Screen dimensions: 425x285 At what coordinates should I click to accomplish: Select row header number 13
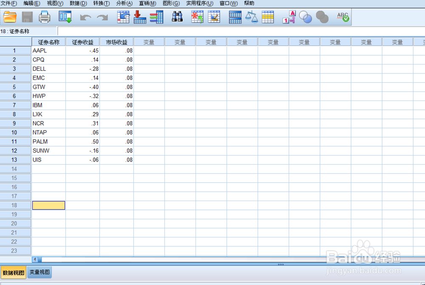pyautogui.click(x=15, y=160)
